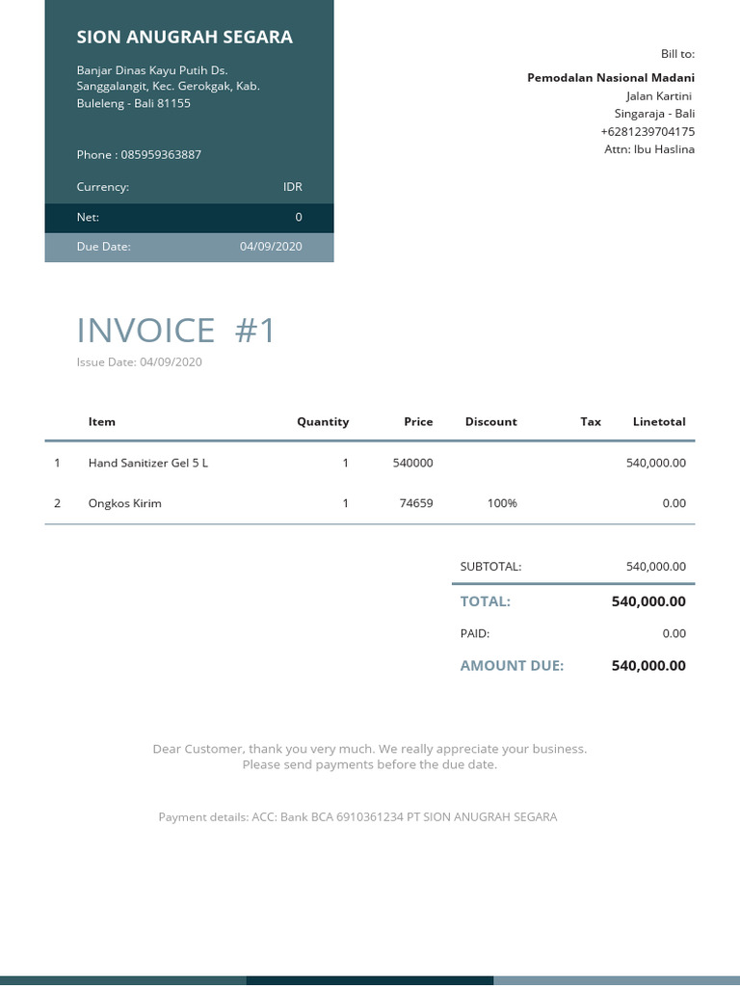Click the 'TOTAL:' label
The height and width of the screenshot is (987, 740).
tap(486, 601)
